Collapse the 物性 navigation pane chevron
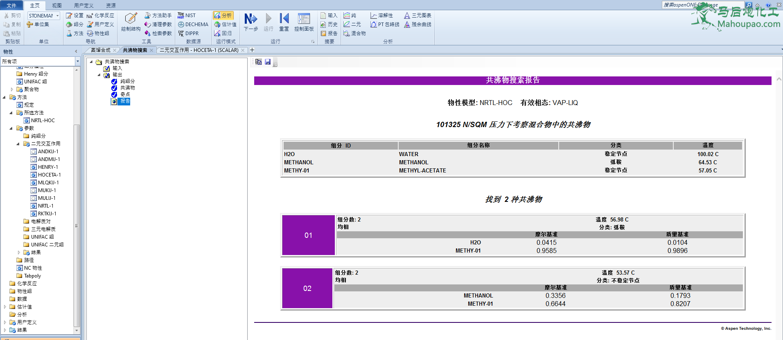The width and height of the screenshot is (783, 340). 76,51
